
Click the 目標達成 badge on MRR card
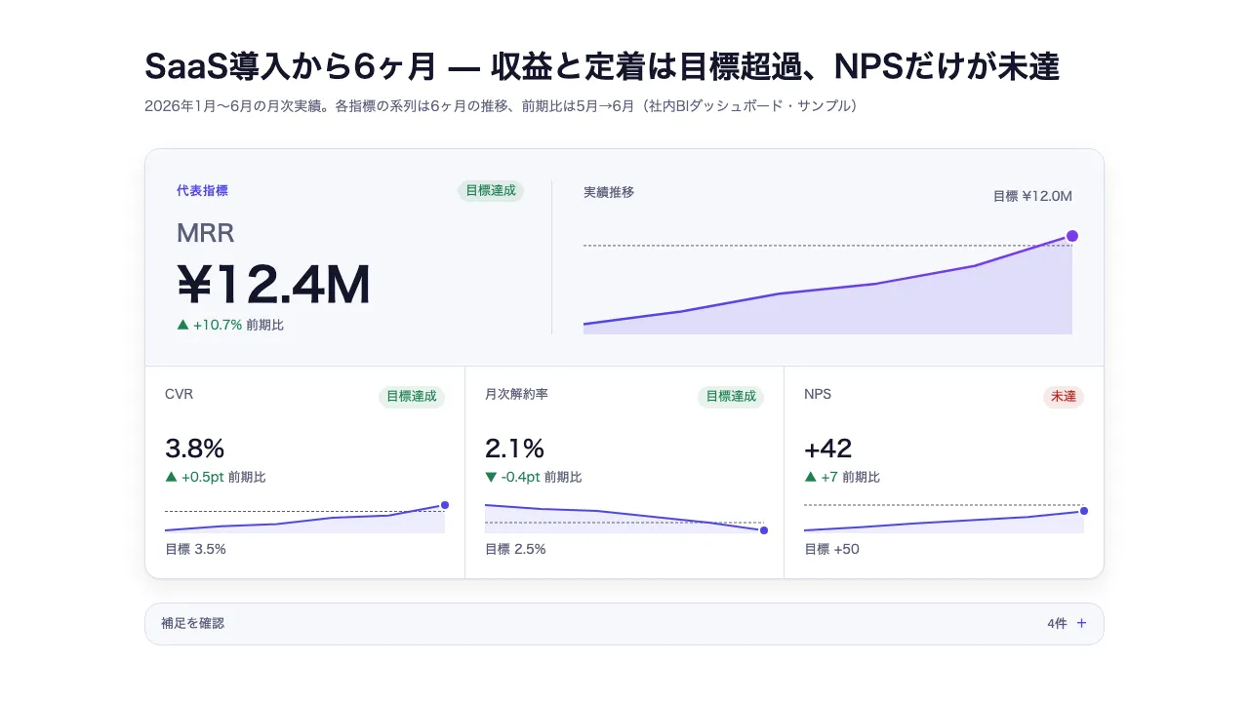coord(491,191)
